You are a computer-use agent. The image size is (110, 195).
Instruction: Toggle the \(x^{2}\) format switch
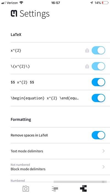(98, 66)
